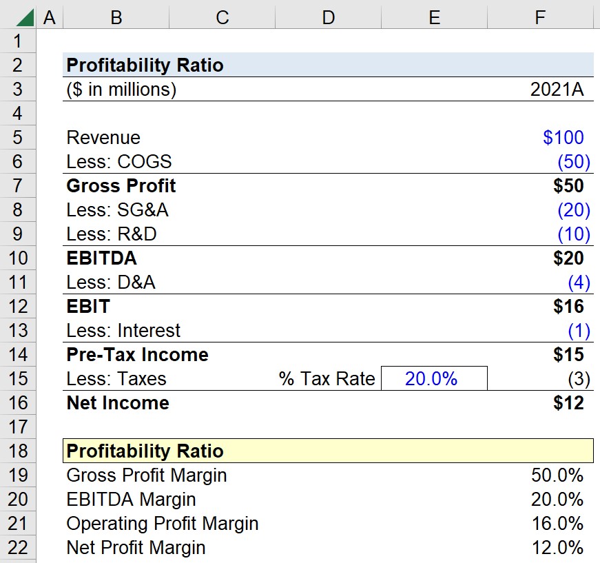Select row 18 header
Screen dimensions: 600x563
tap(18, 451)
